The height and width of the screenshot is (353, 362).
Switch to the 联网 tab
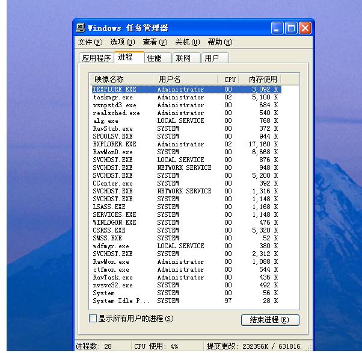[x=186, y=58]
